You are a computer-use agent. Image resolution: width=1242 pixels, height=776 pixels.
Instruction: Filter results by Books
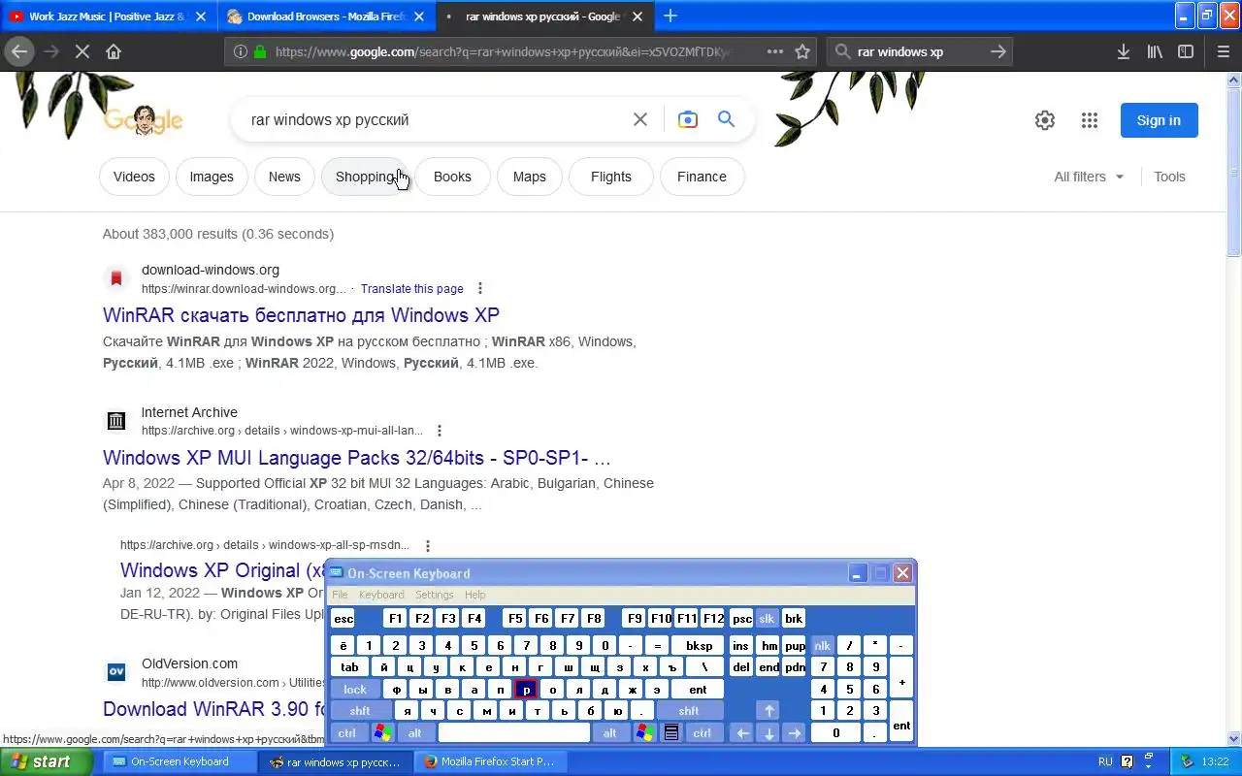[x=452, y=177]
